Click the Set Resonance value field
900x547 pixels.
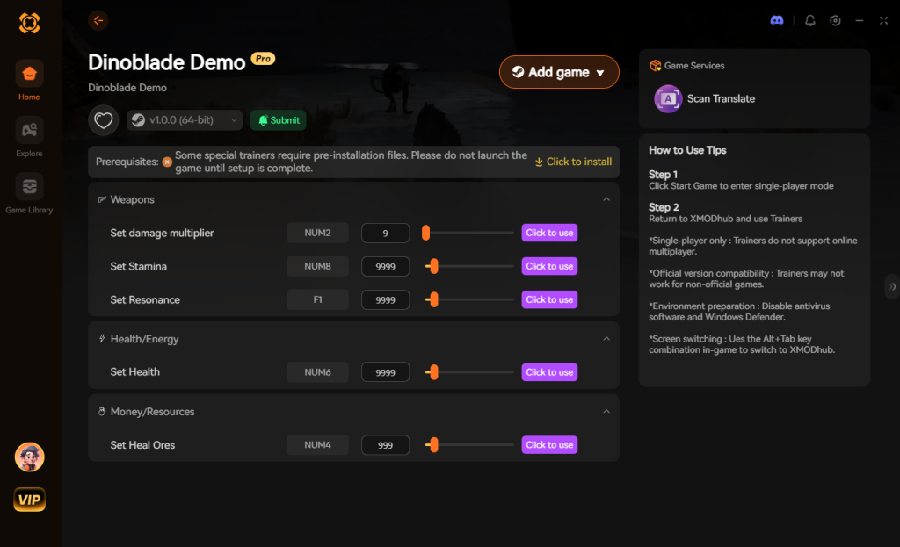tap(385, 300)
